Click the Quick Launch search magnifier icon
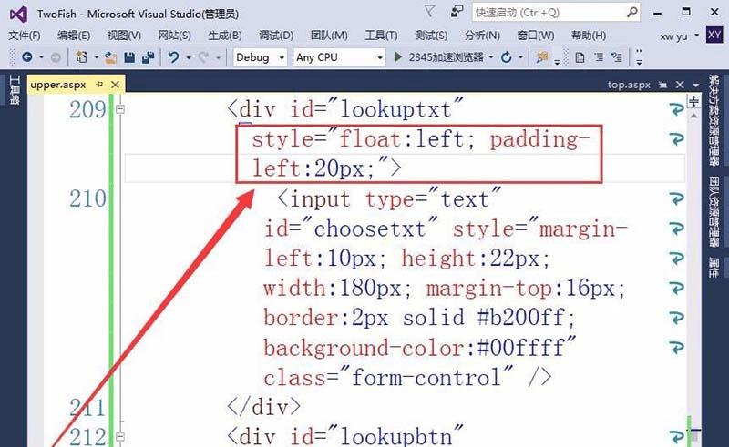The height and width of the screenshot is (447, 729). 631,12
